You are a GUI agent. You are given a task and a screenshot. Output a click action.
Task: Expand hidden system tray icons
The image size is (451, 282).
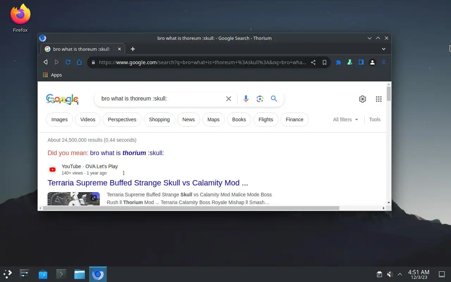pos(400,274)
